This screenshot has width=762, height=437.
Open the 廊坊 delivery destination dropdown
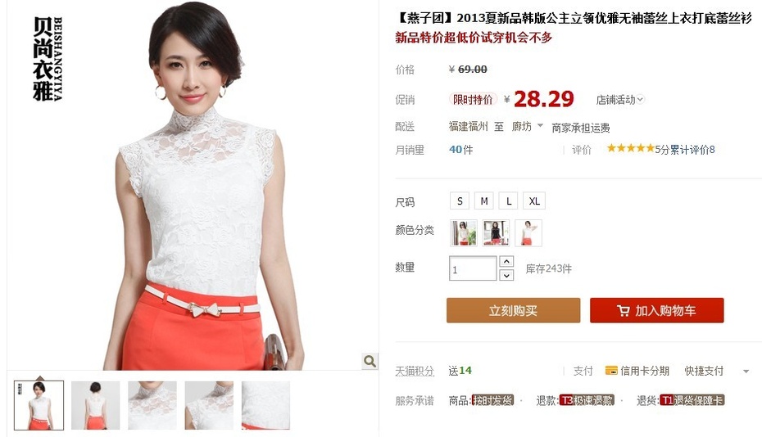528,127
